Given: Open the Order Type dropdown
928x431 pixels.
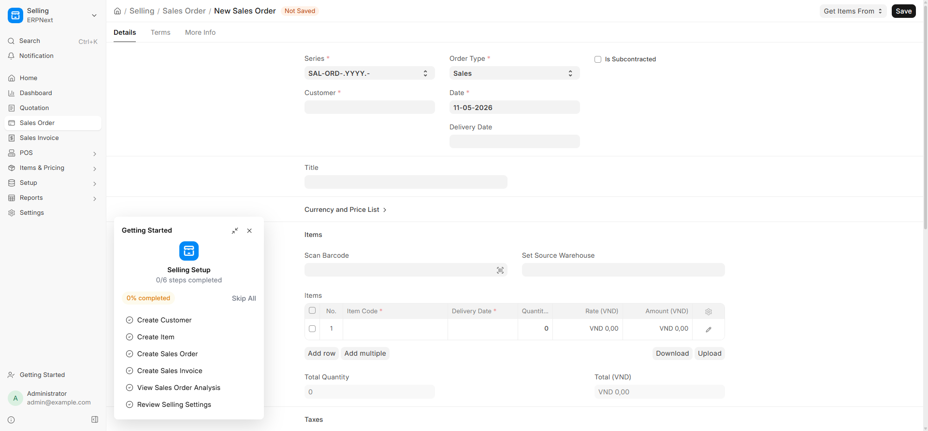Looking at the screenshot, I should (x=515, y=73).
